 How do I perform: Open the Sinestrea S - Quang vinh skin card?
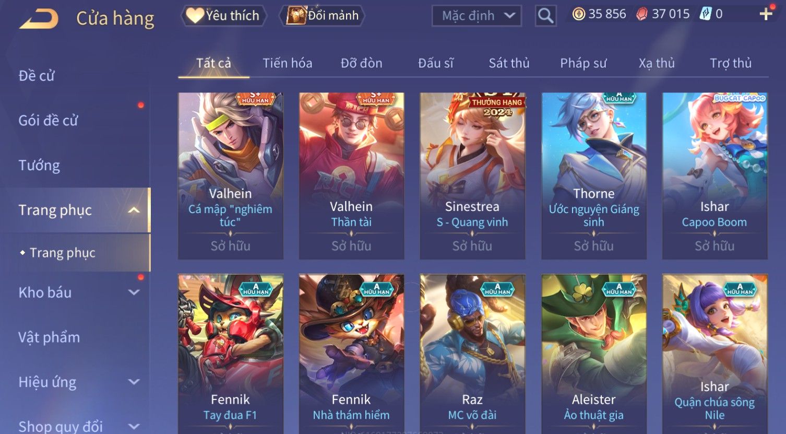pos(472,176)
